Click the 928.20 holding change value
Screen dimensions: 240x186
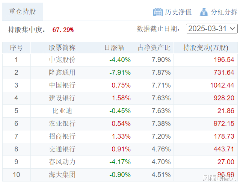224,98
